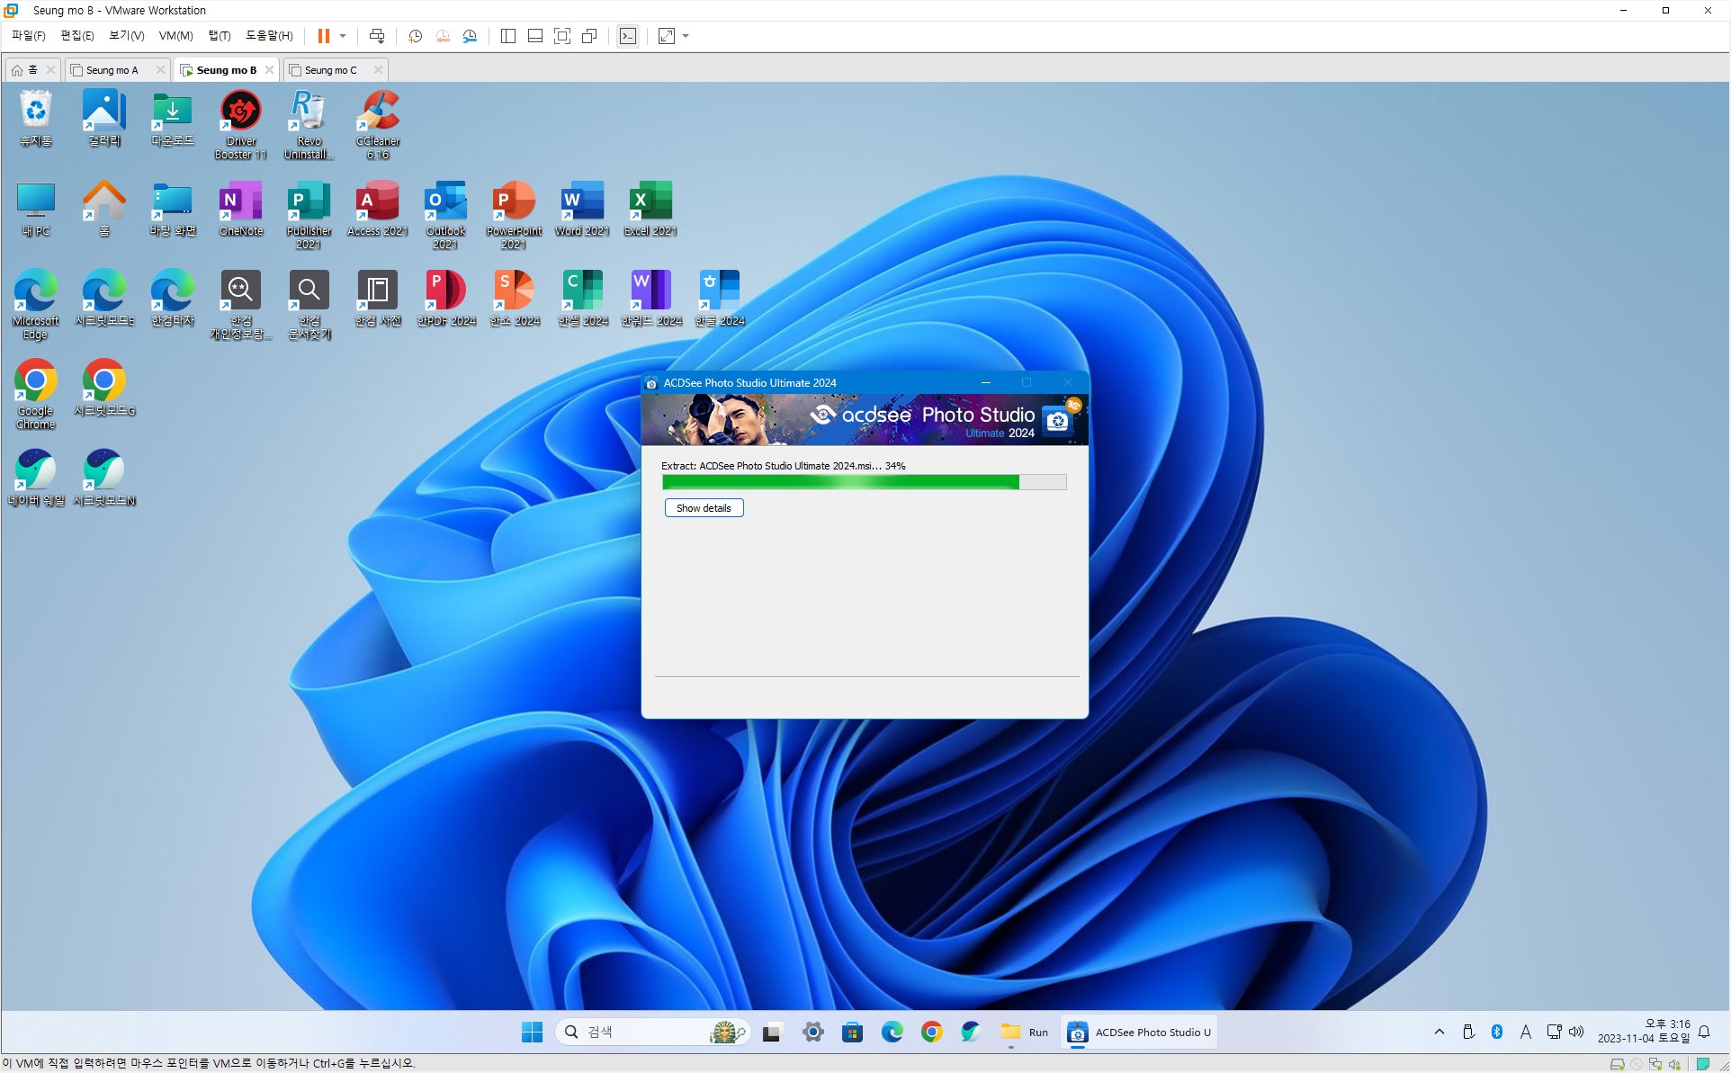Expand the stretch guest dropdown arrow
The image size is (1731, 1073).
[x=686, y=36]
